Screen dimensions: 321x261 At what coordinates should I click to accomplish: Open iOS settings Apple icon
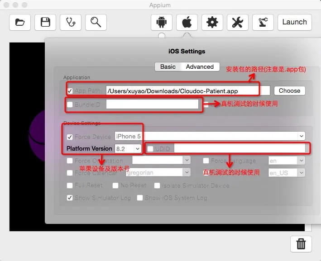(187, 22)
